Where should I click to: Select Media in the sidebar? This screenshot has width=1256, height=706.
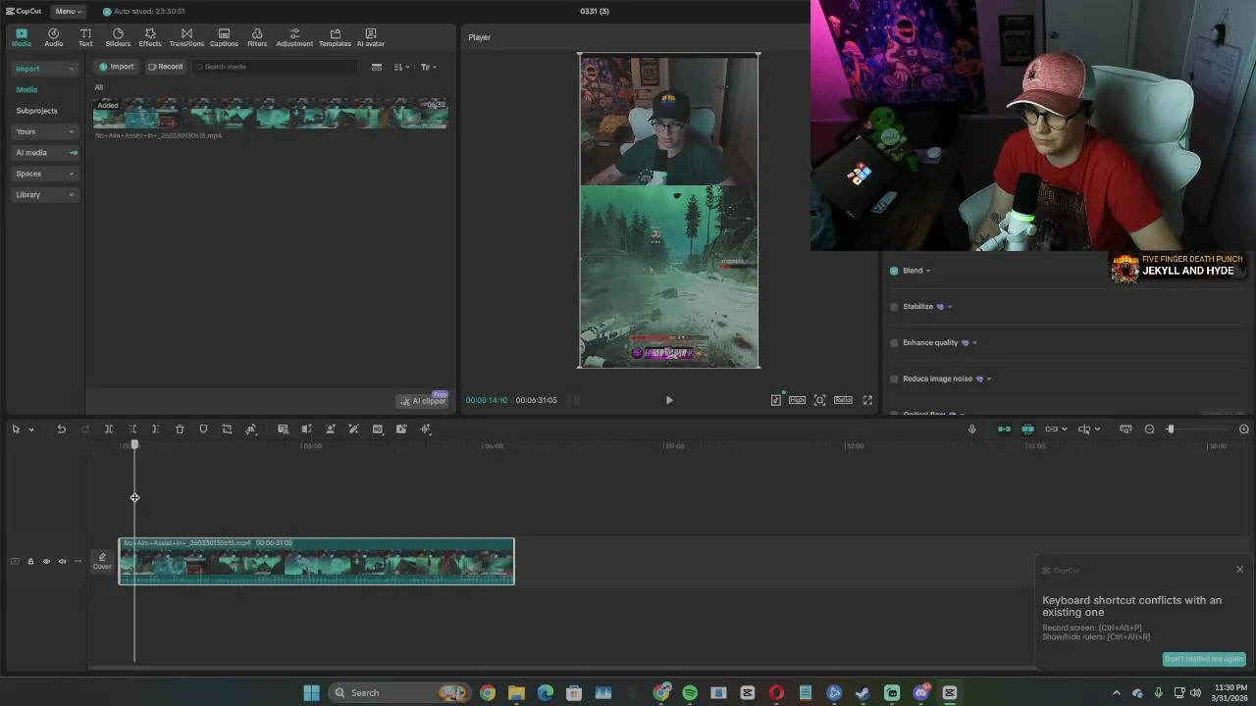[26, 89]
